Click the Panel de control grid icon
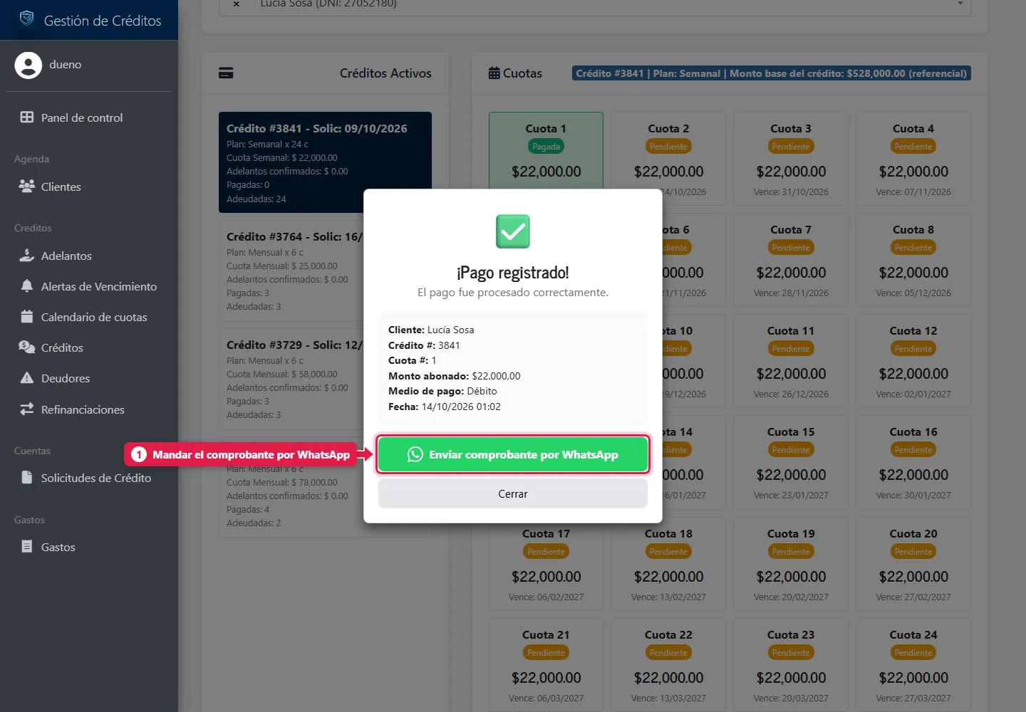 click(27, 117)
